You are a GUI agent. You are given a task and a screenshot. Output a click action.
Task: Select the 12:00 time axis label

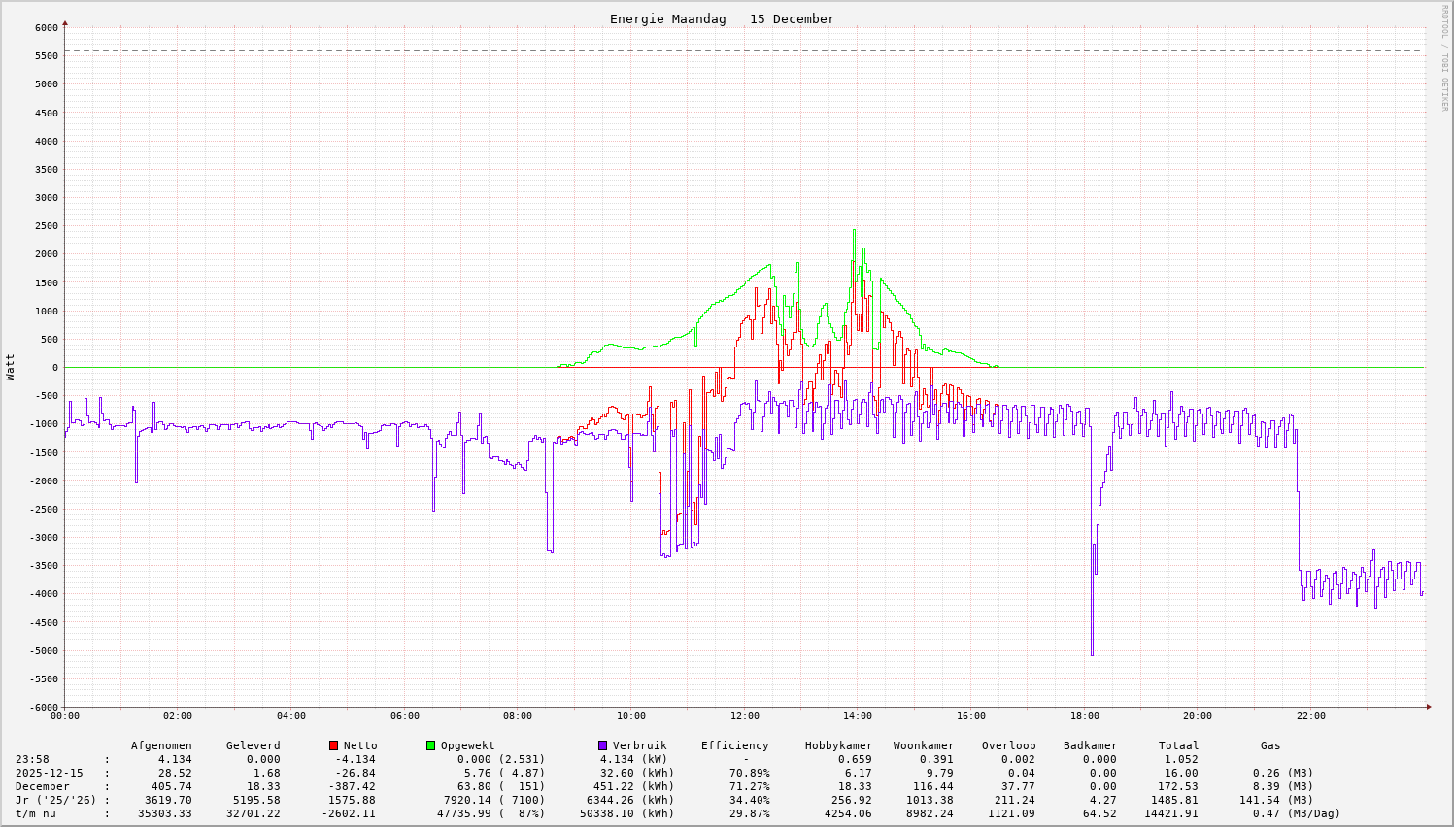click(x=744, y=716)
